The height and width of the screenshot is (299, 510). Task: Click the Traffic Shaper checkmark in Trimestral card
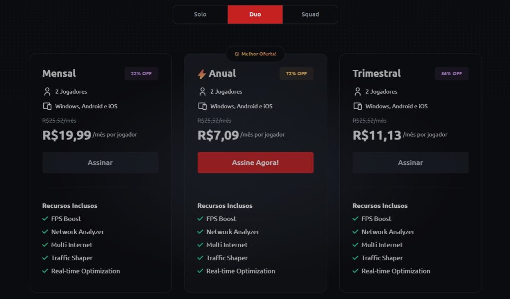(356, 258)
